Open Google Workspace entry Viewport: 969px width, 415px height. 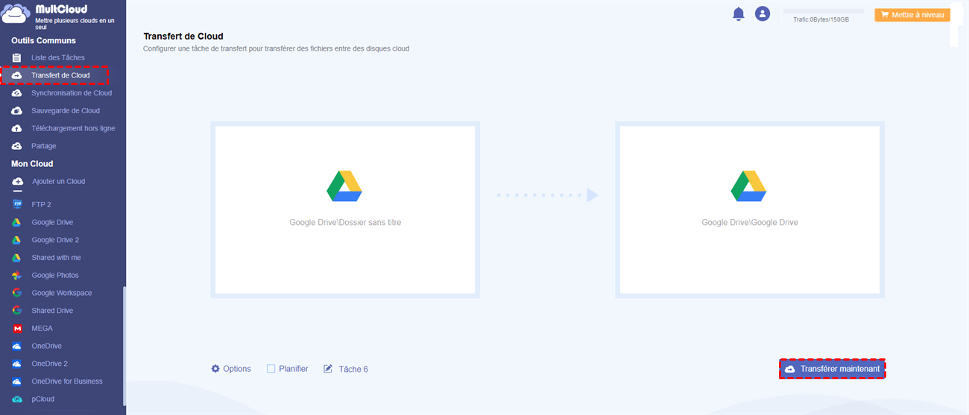tap(62, 293)
